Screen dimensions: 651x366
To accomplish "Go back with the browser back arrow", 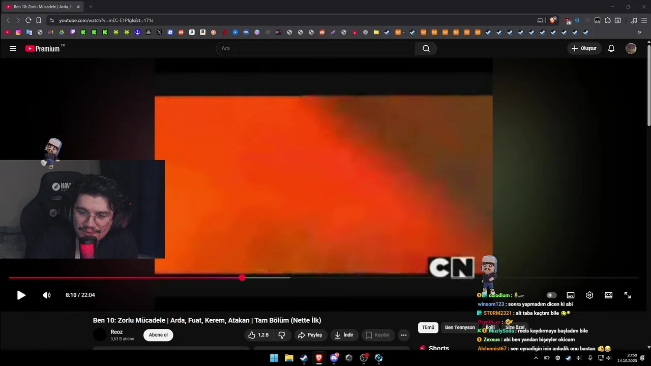I will point(8,20).
